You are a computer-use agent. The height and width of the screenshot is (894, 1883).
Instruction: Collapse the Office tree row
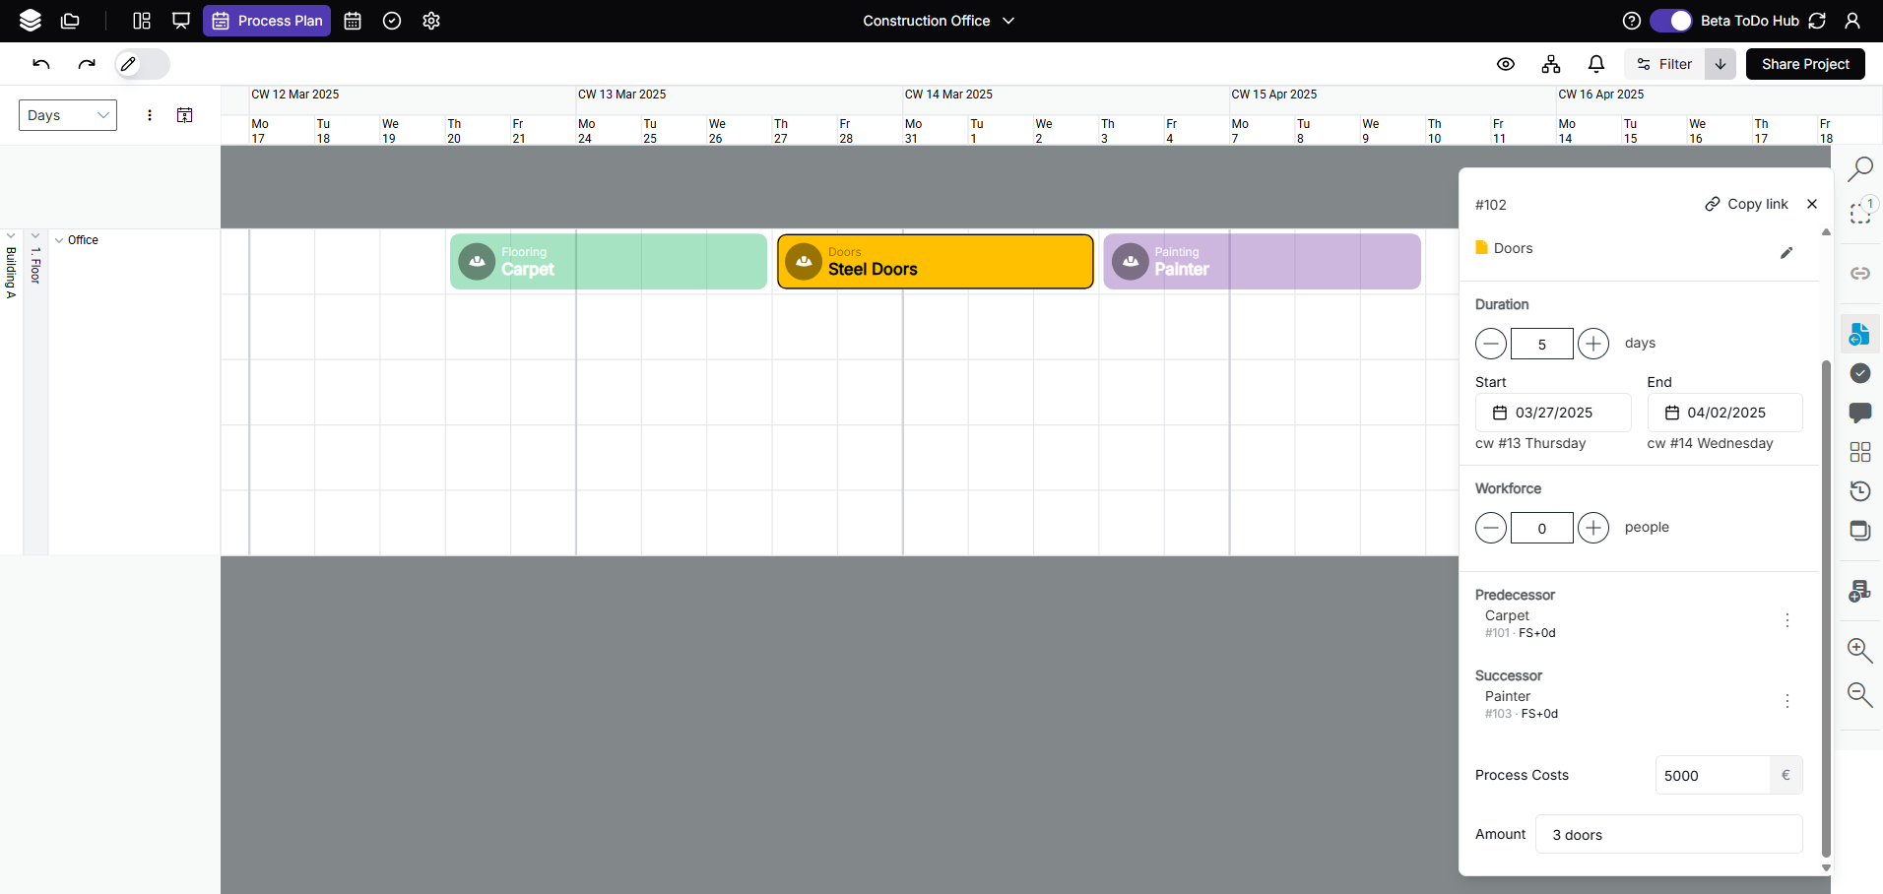click(x=59, y=240)
